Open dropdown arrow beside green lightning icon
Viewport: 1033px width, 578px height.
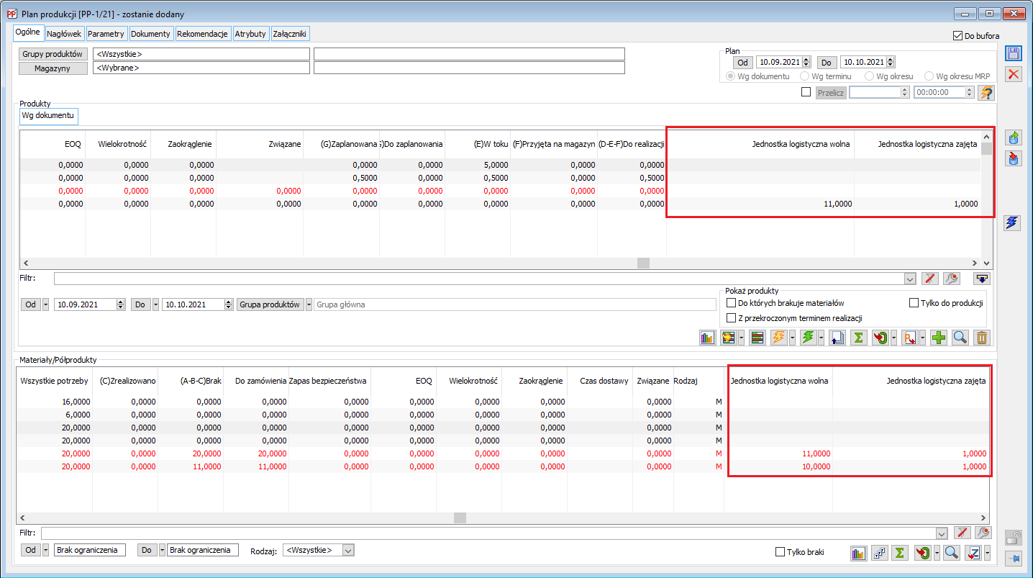pyautogui.click(x=821, y=337)
